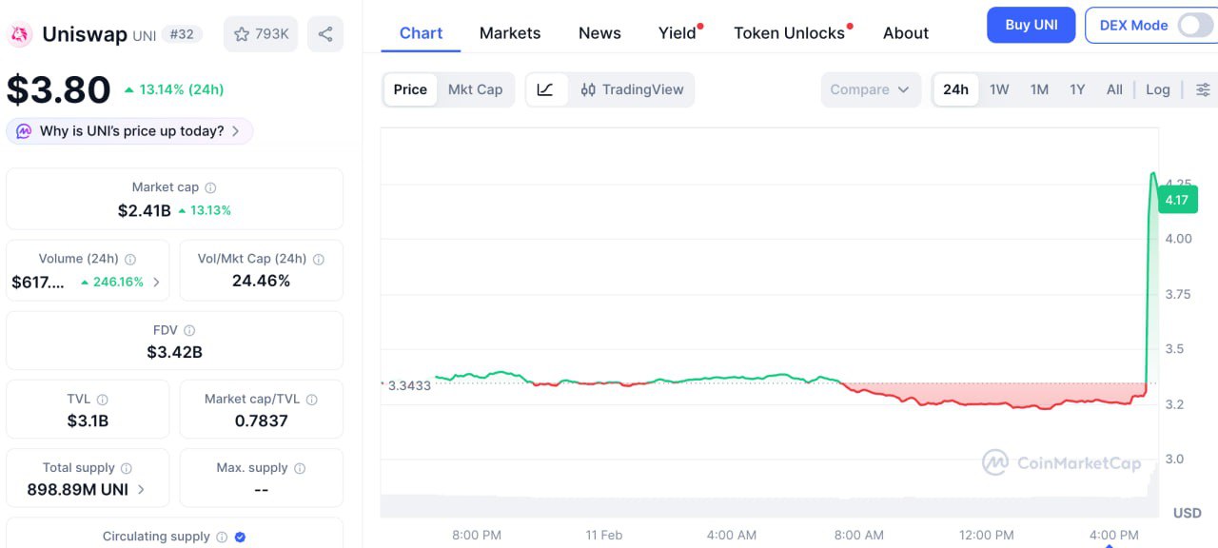
Task: Add Uniswap to watchlist via star button
Action: click(261, 34)
